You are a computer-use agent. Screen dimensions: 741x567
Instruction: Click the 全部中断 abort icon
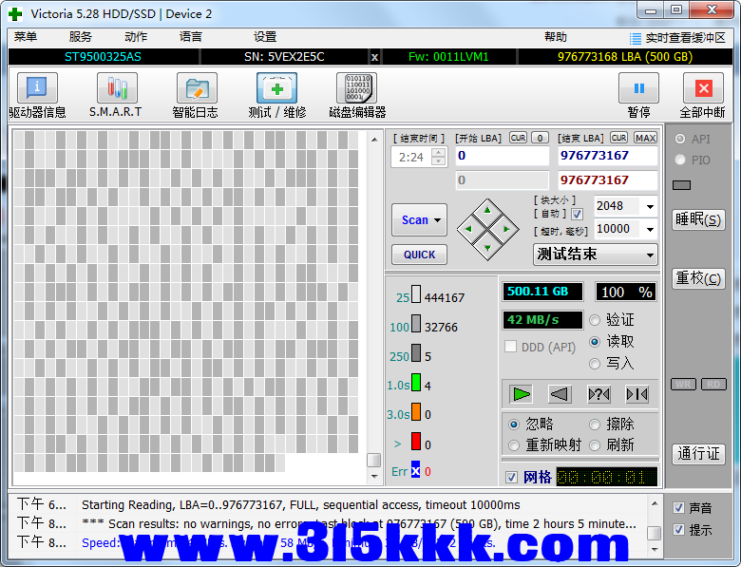click(703, 88)
